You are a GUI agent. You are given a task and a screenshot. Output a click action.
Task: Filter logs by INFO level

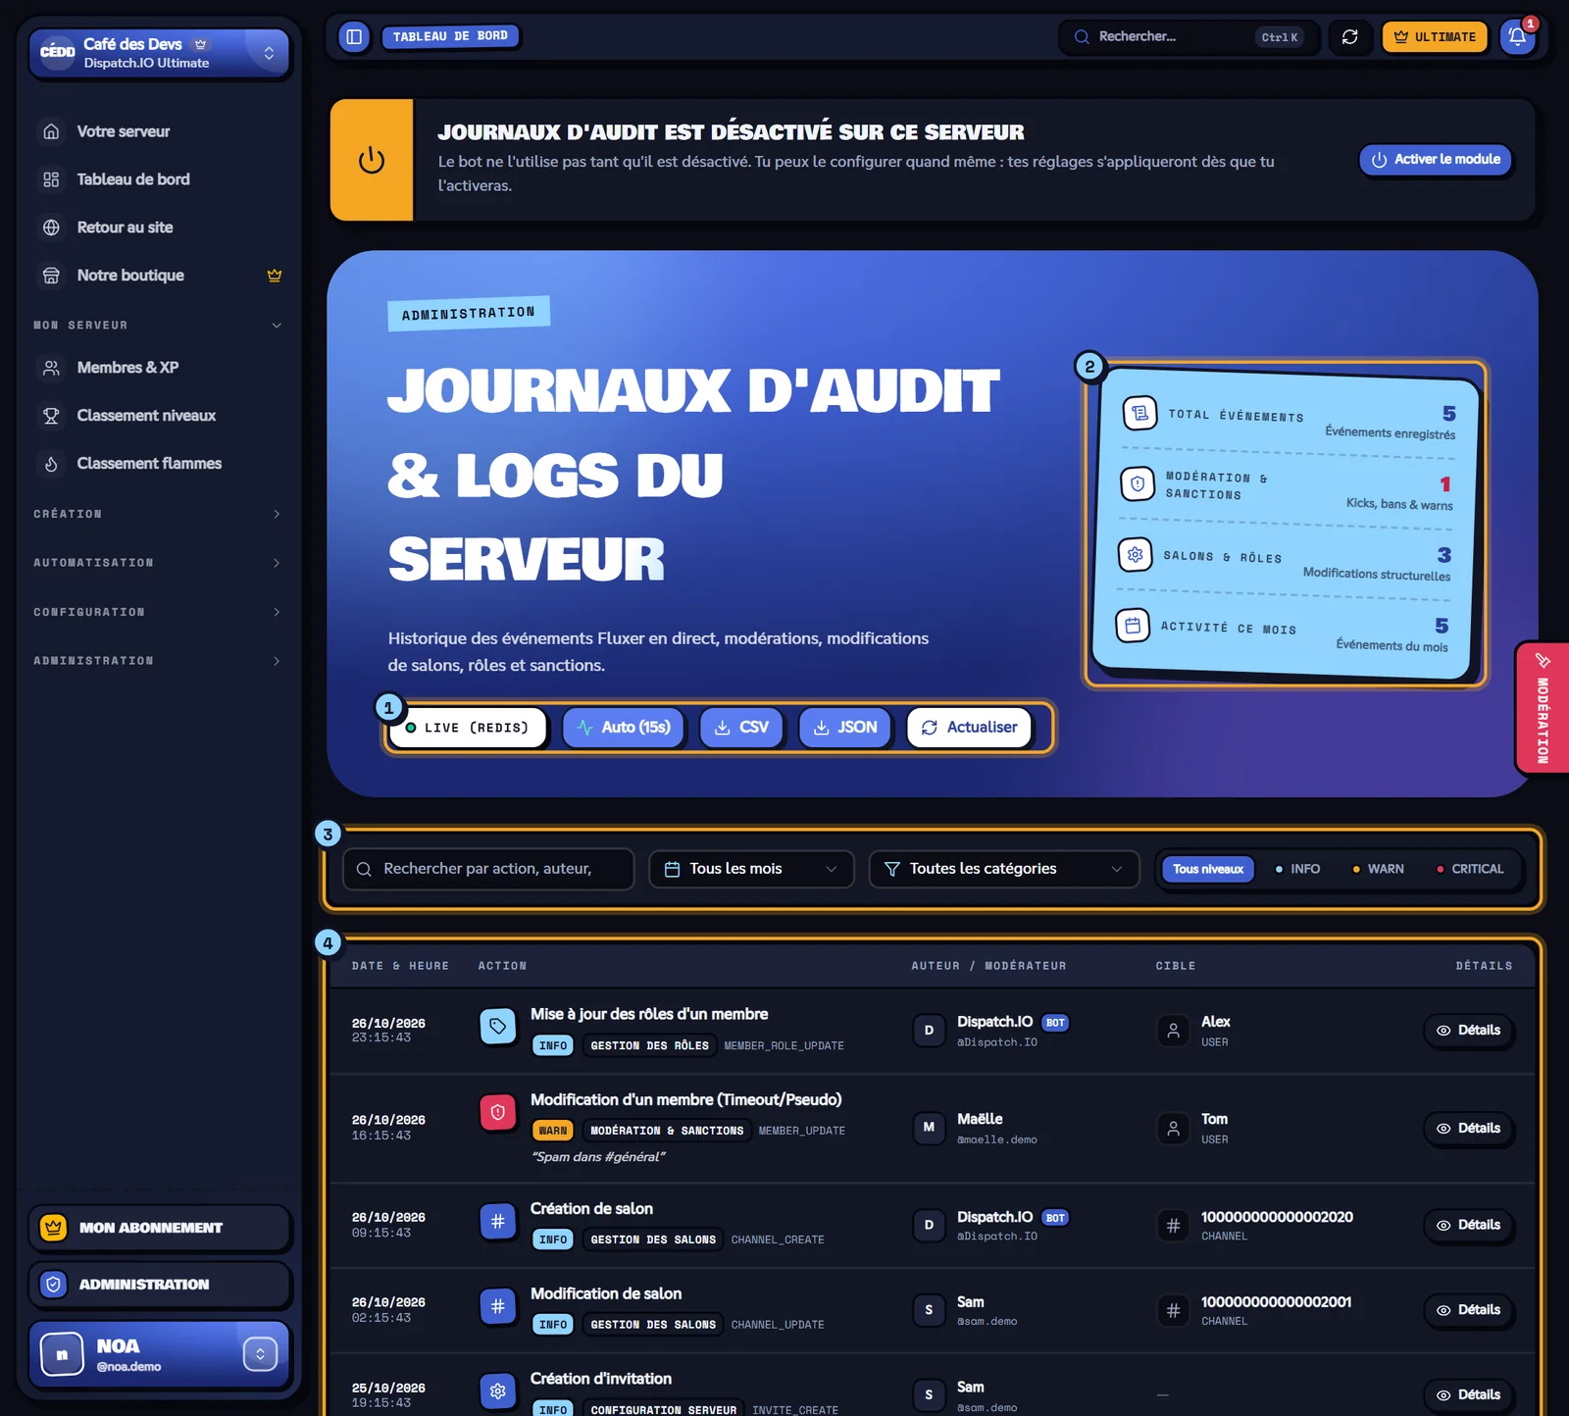1297,869
